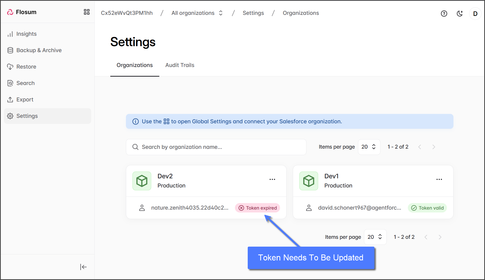This screenshot has width=485, height=280.
Task: Select the Organizations tab
Action: (135, 65)
